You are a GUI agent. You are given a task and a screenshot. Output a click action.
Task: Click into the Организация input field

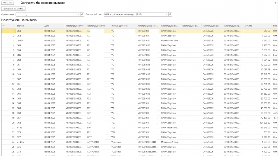coord(46,14)
